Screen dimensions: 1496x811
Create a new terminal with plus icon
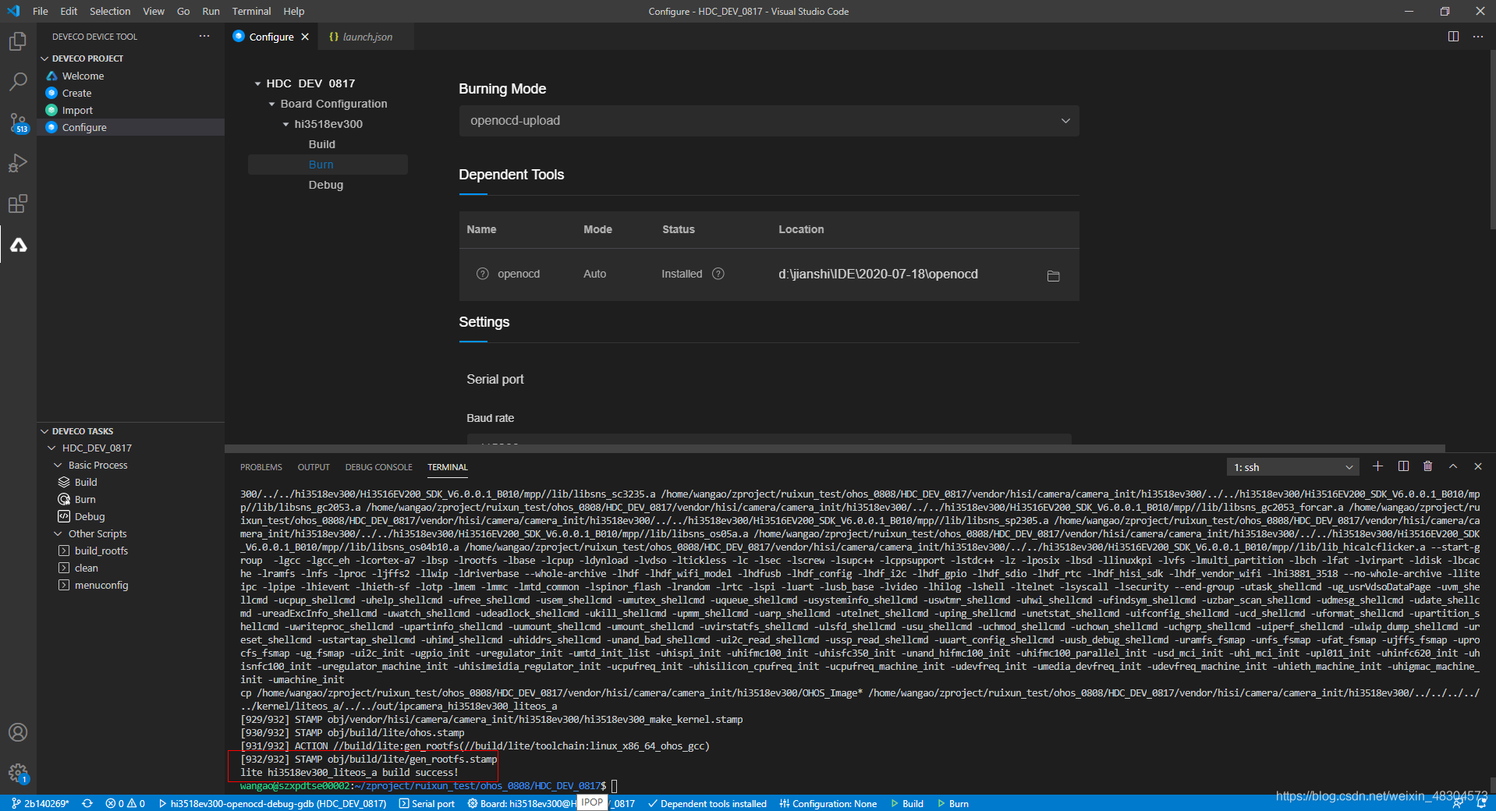(x=1378, y=466)
